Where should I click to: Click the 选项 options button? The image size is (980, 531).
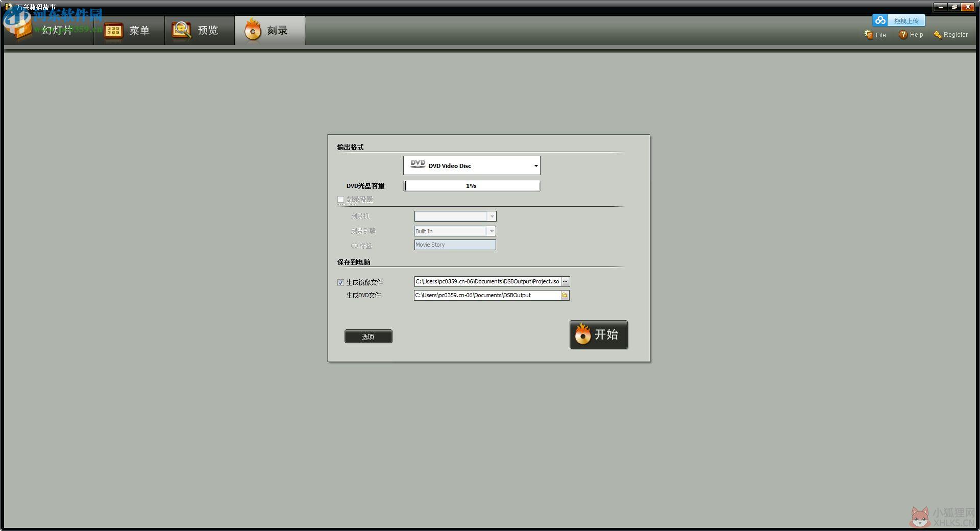(x=368, y=336)
